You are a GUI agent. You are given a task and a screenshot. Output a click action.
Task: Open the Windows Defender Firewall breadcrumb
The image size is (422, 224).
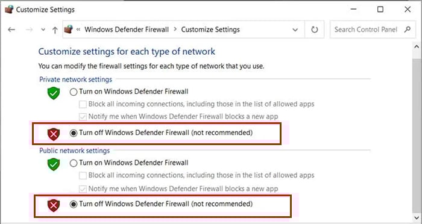(127, 30)
